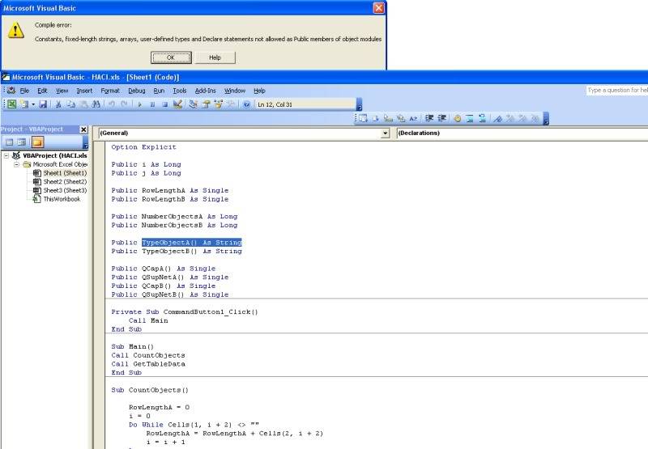Click the Indent icon on the Edit toolbar
This screenshot has height=449, width=648.
[x=429, y=118]
